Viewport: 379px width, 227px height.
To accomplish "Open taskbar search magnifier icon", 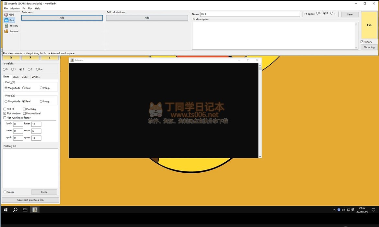I will point(15,210).
